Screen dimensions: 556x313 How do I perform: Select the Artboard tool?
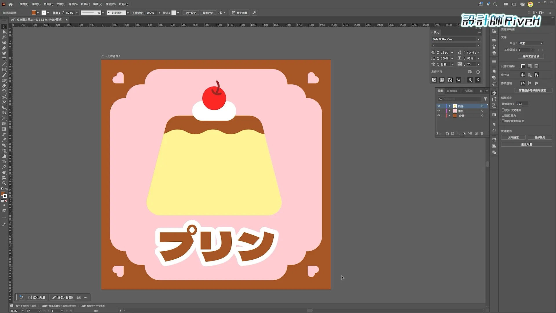[x=4, y=162]
